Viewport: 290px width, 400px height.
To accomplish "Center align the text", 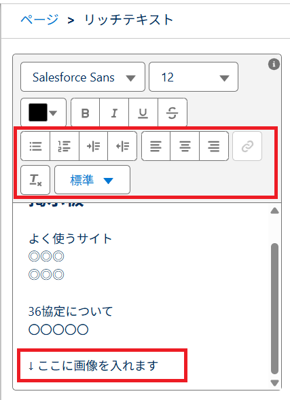I will click(x=185, y=146).
